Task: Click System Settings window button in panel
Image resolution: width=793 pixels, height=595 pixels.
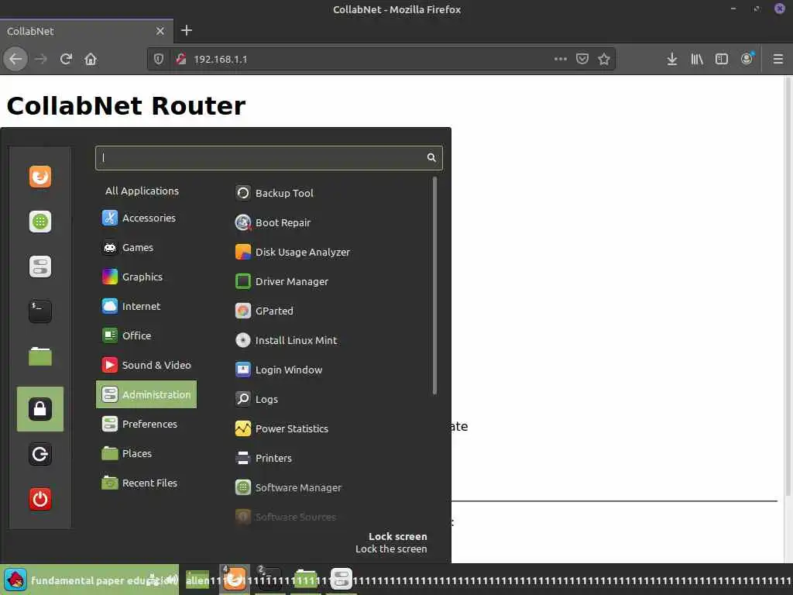Action: click(342, 580)
